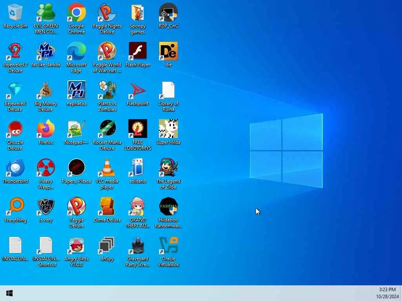Select the Everything search icon
Viewport: 402px width, 301px height.
pos(15,206)
